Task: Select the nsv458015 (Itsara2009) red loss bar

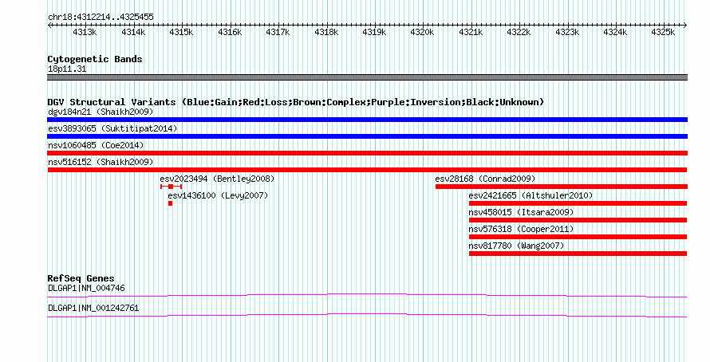Action: (578, 220)
